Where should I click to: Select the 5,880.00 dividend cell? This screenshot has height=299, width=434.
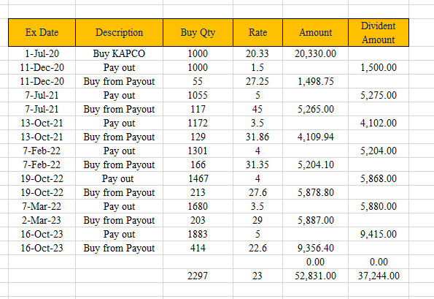(379, 206)
